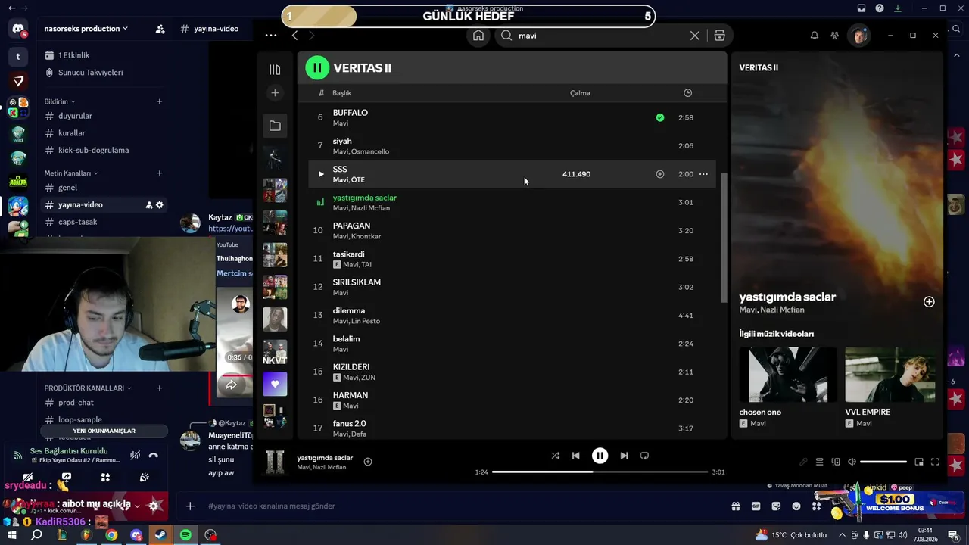Pause playback in the bottom player bar

click(x=600, y=456)
